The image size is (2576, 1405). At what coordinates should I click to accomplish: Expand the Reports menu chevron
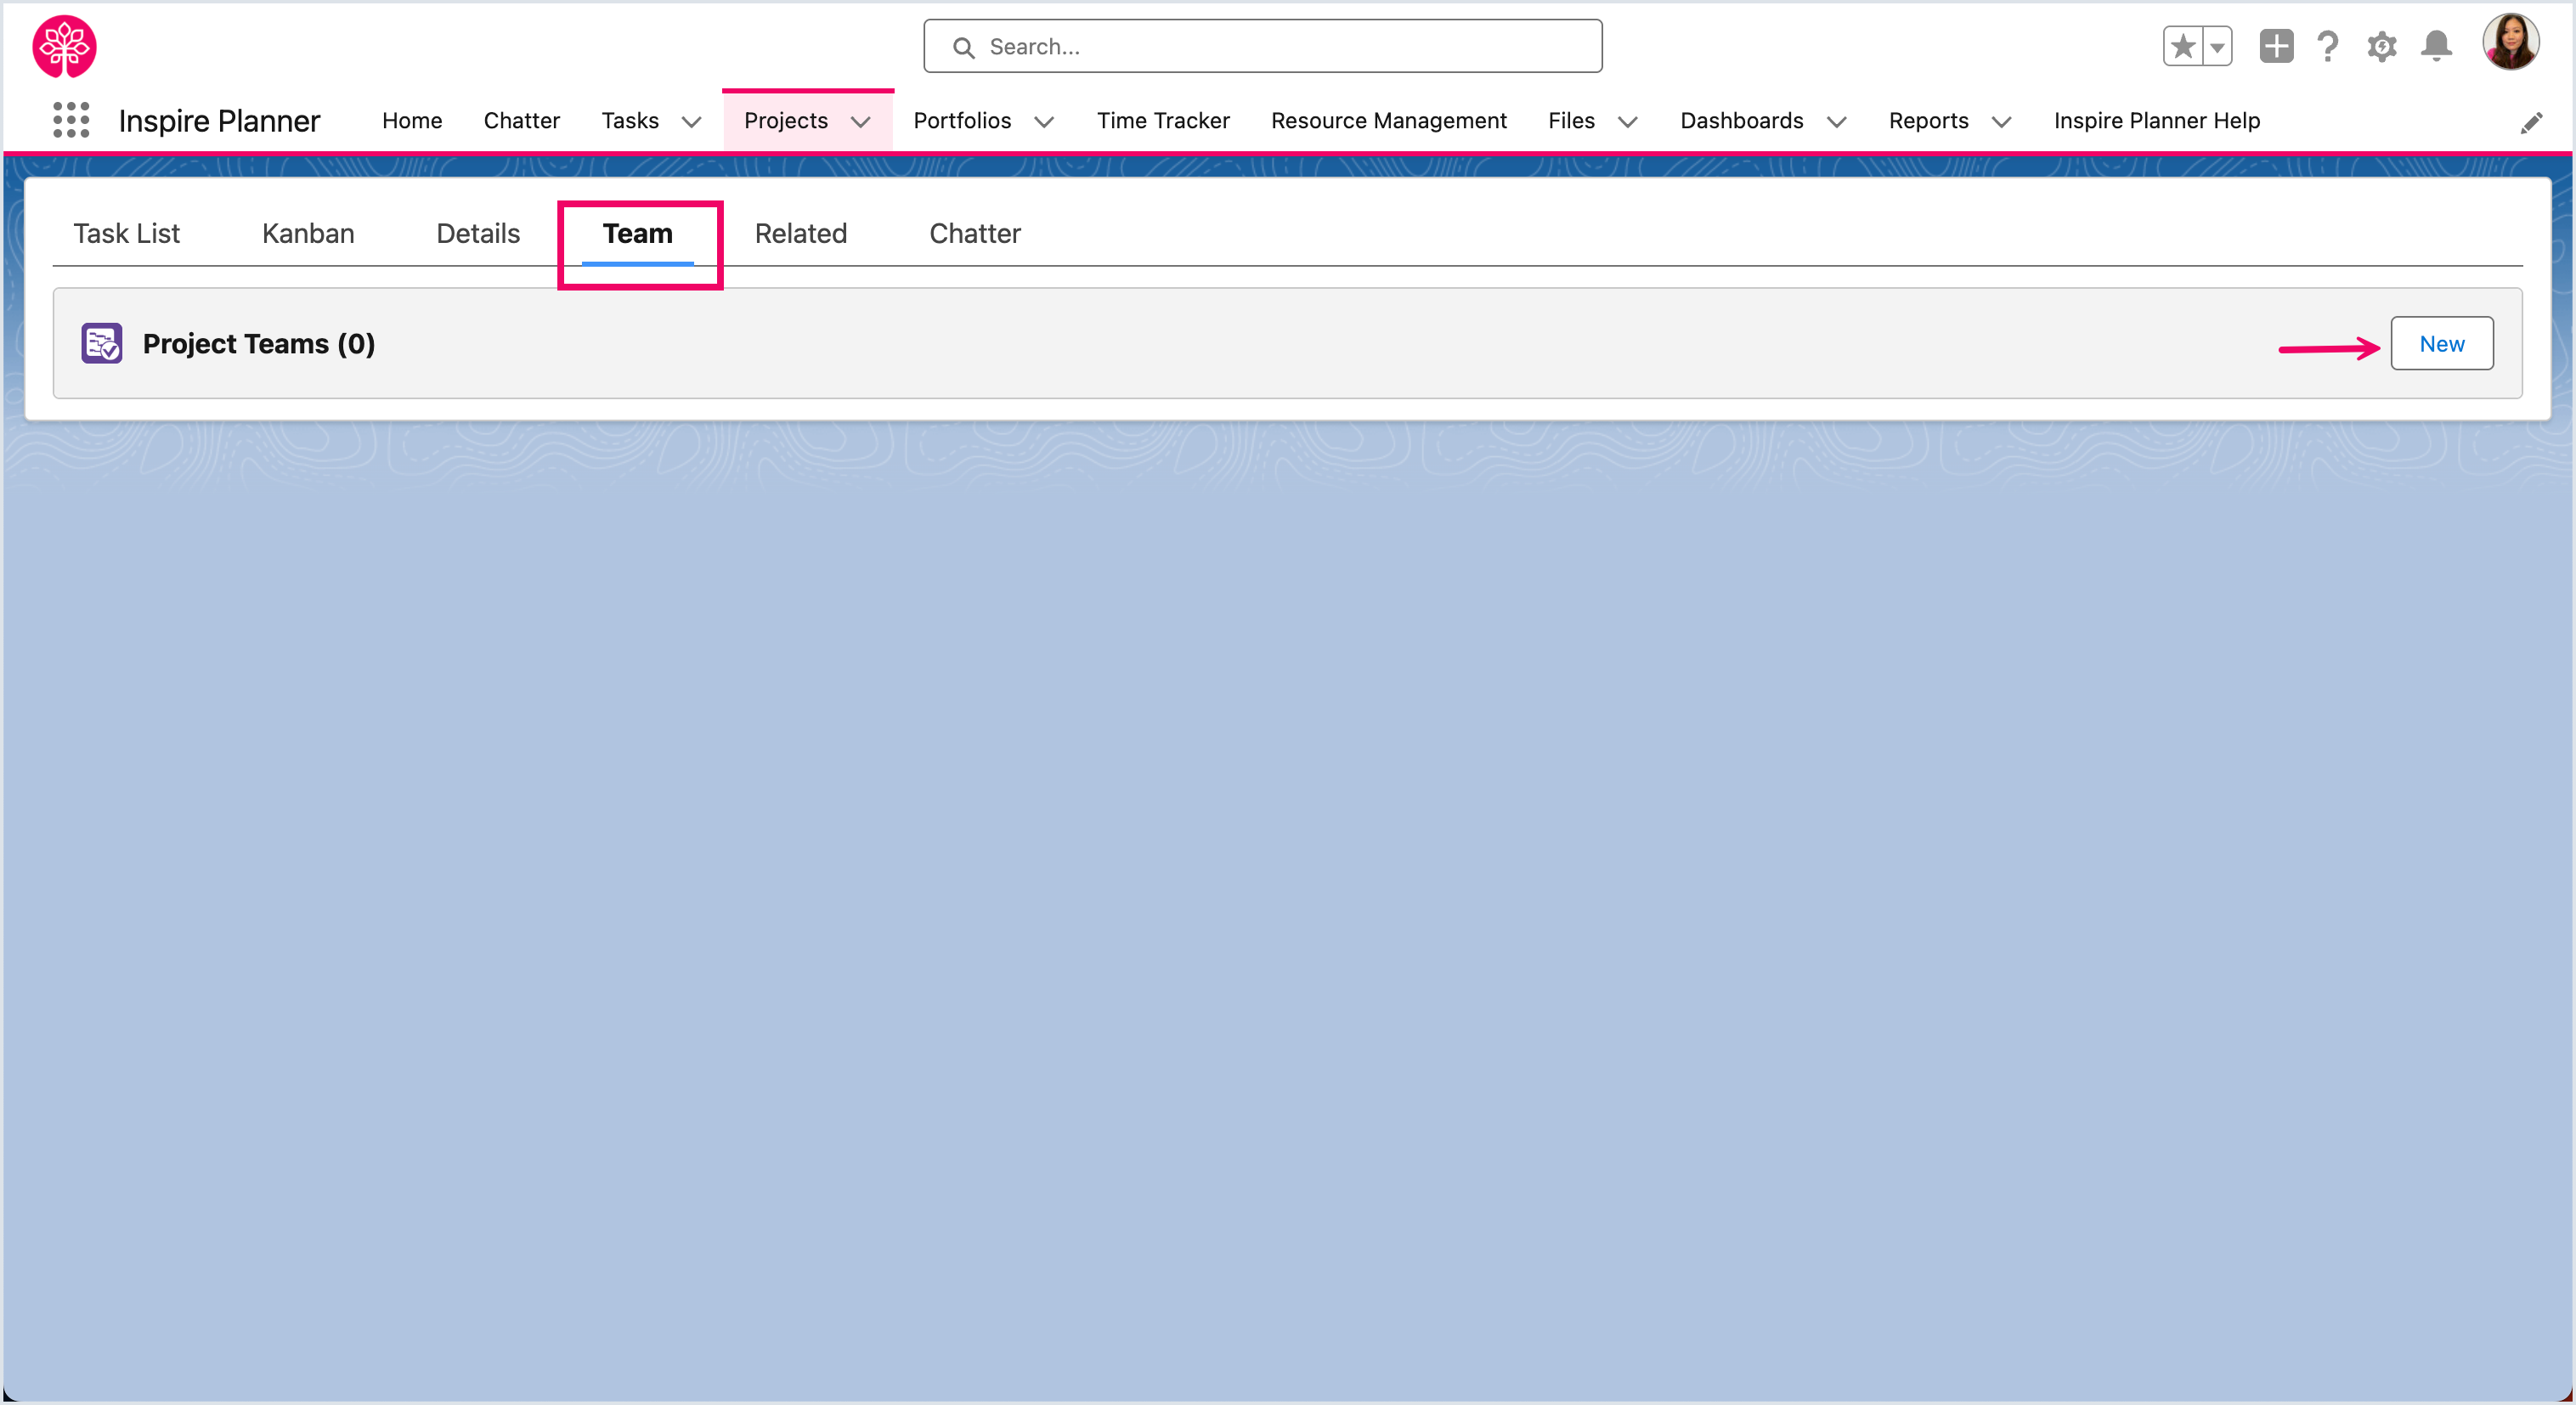click(2001, 122)
